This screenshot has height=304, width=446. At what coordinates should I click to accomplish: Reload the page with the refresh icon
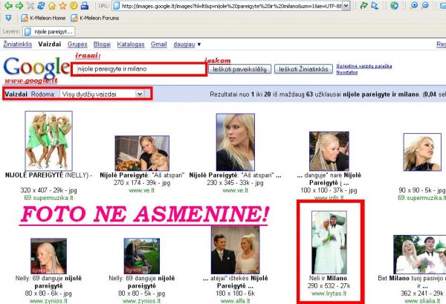click(41, 5)
